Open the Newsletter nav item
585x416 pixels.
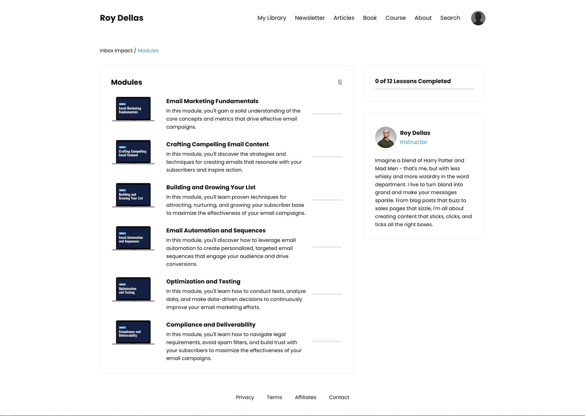tap(310, 18)
